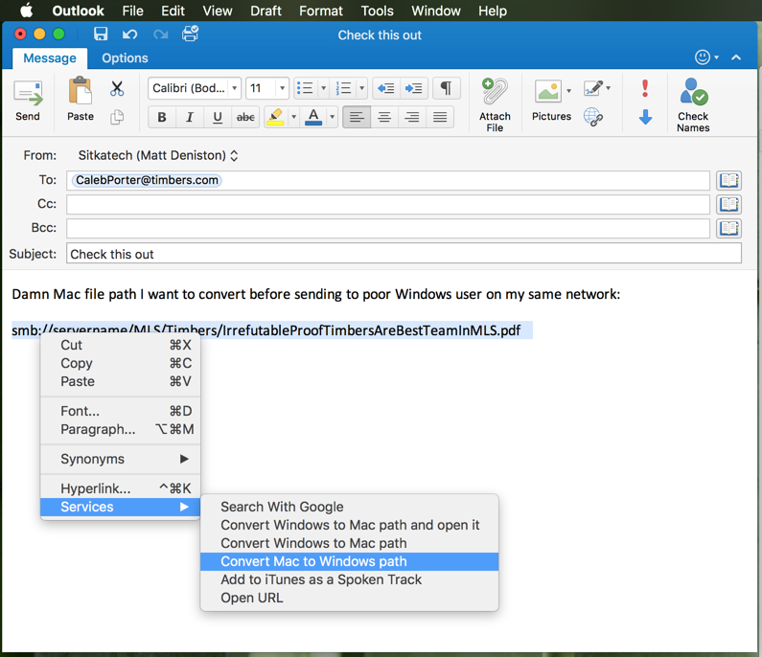Screen dimensions: 762x657
Task: Increase the indent level
Action: 414,88
